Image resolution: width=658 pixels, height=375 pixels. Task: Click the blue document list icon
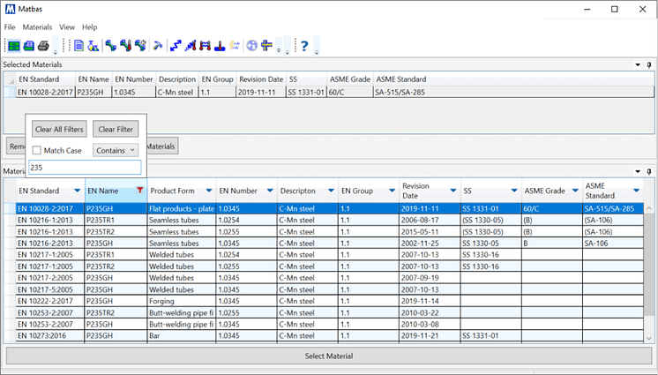coord(79,45)
